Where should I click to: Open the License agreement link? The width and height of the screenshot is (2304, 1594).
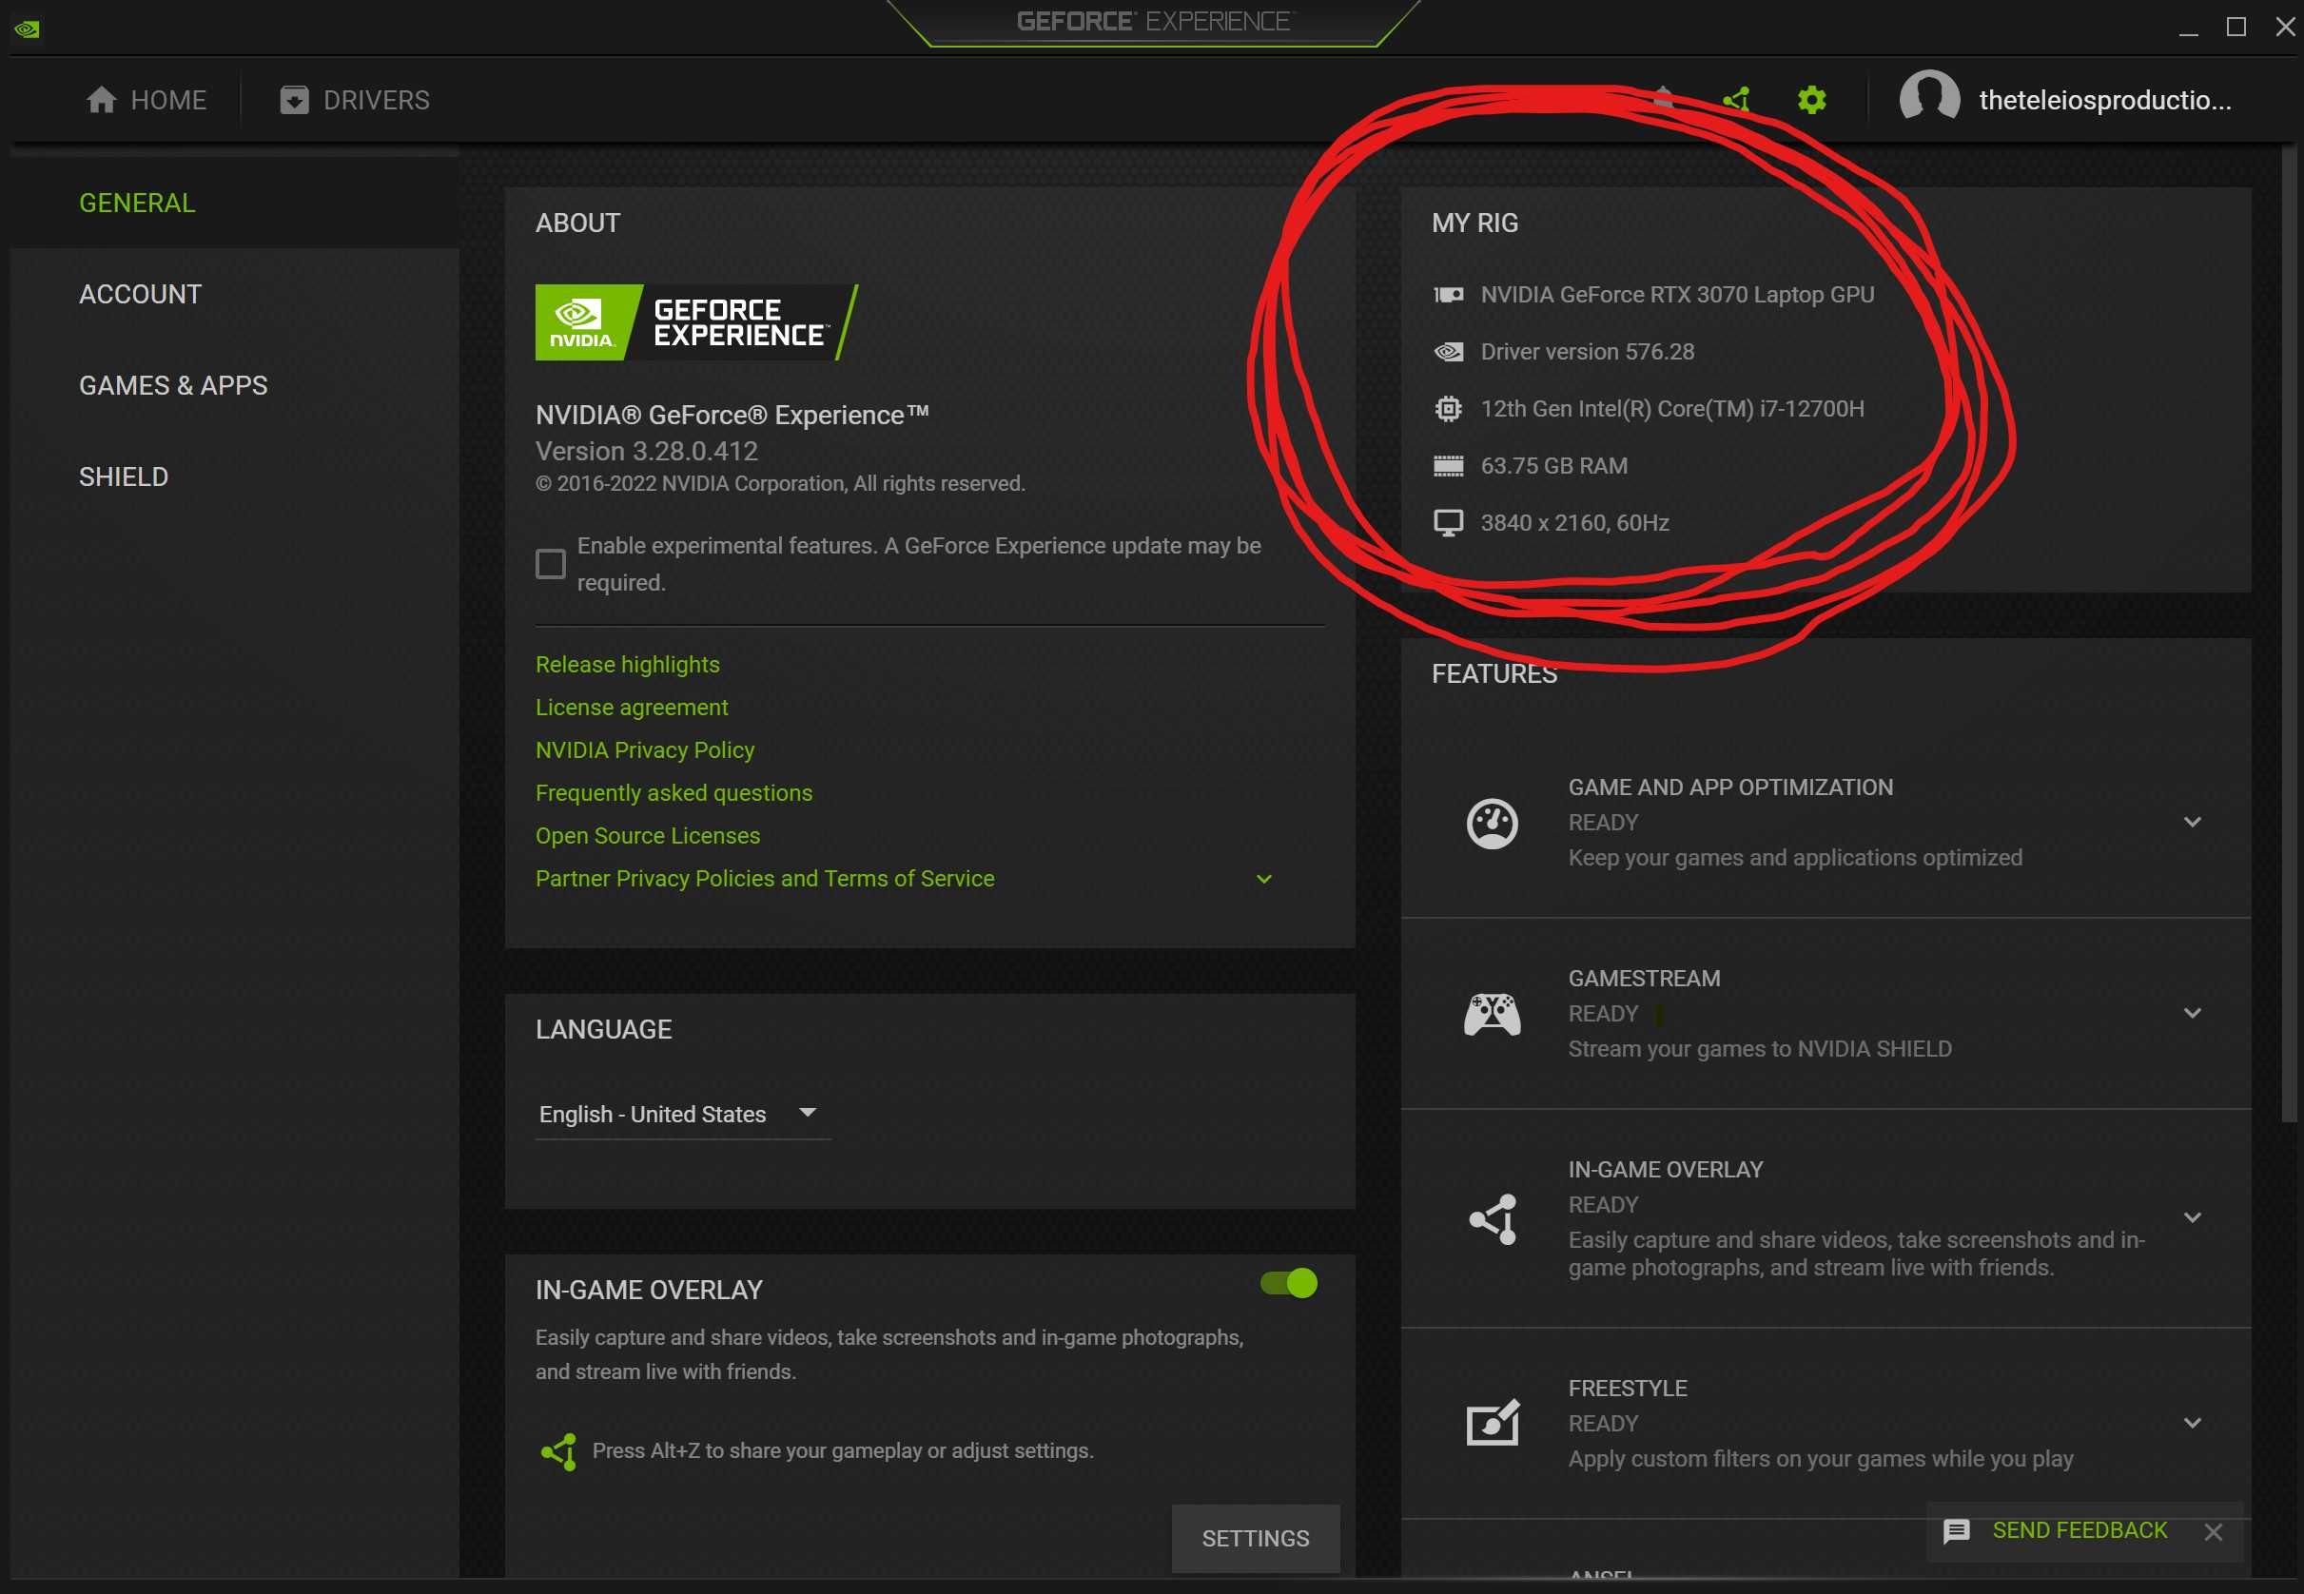(632, 707)
